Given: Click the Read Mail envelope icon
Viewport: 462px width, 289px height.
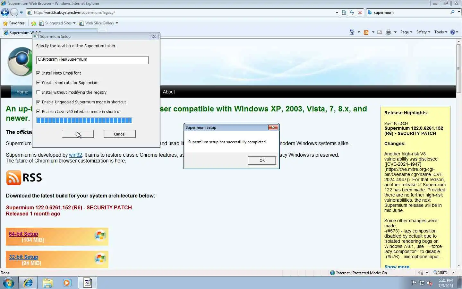Looking at the screenshot, I should (x=380, y=32).
